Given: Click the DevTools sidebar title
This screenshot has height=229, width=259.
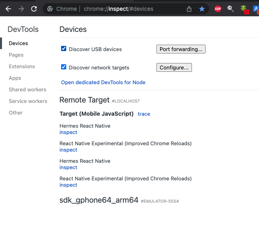Looking at the screenshot, I should 23,29.
